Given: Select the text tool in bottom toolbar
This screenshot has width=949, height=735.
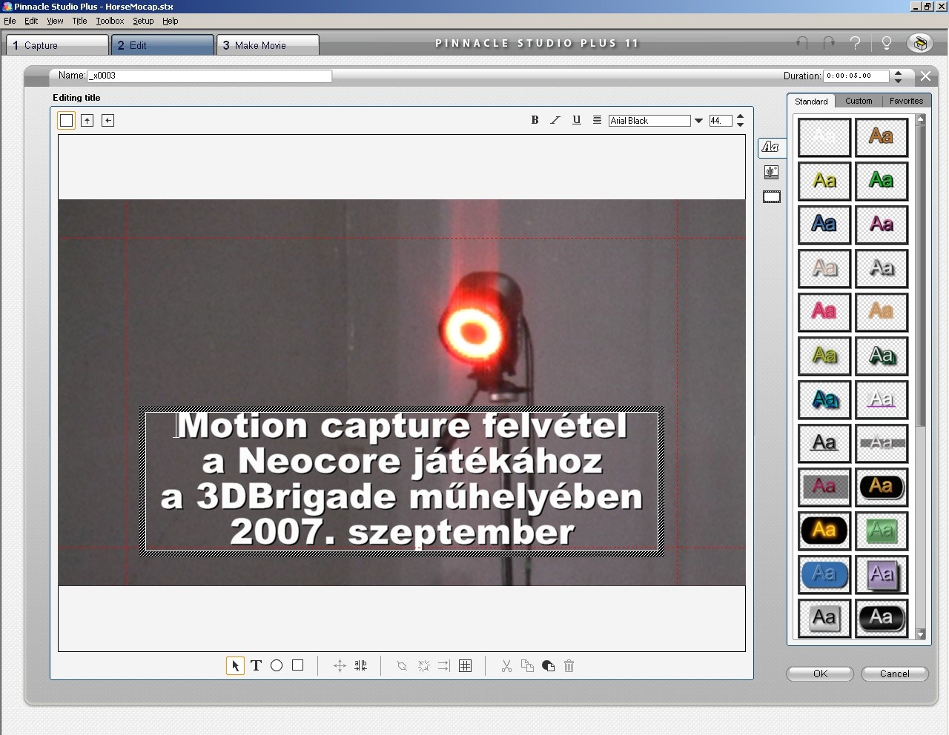Looking at the screenshot, I should 256,665.
